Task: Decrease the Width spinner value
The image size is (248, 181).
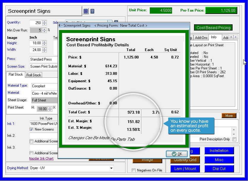Action: (x=44, y=51)
